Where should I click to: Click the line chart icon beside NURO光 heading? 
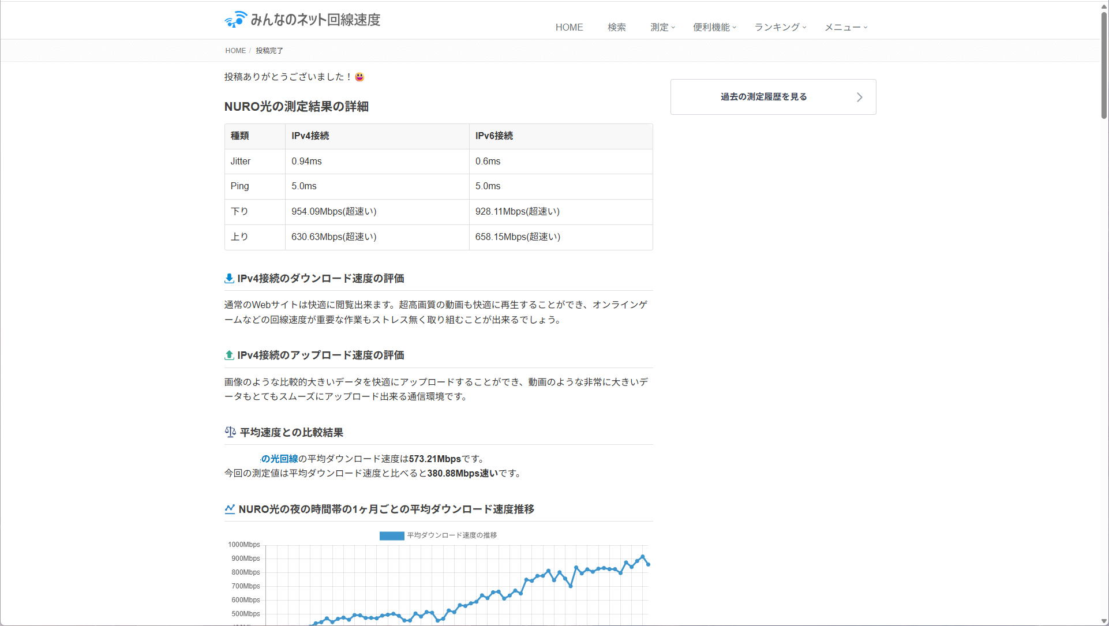coord(230,509)
